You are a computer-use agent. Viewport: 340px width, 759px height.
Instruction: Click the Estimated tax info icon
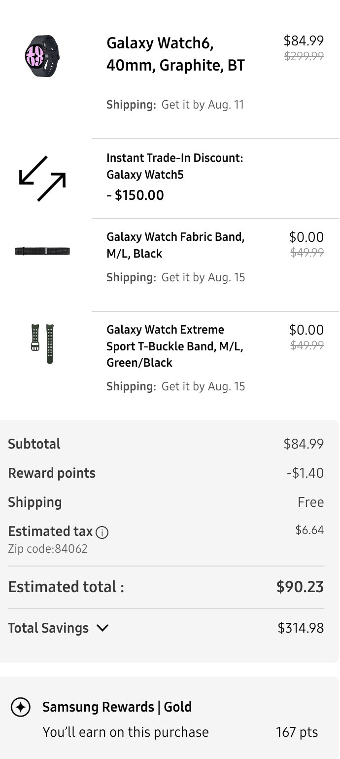click(x=102, y=532)
